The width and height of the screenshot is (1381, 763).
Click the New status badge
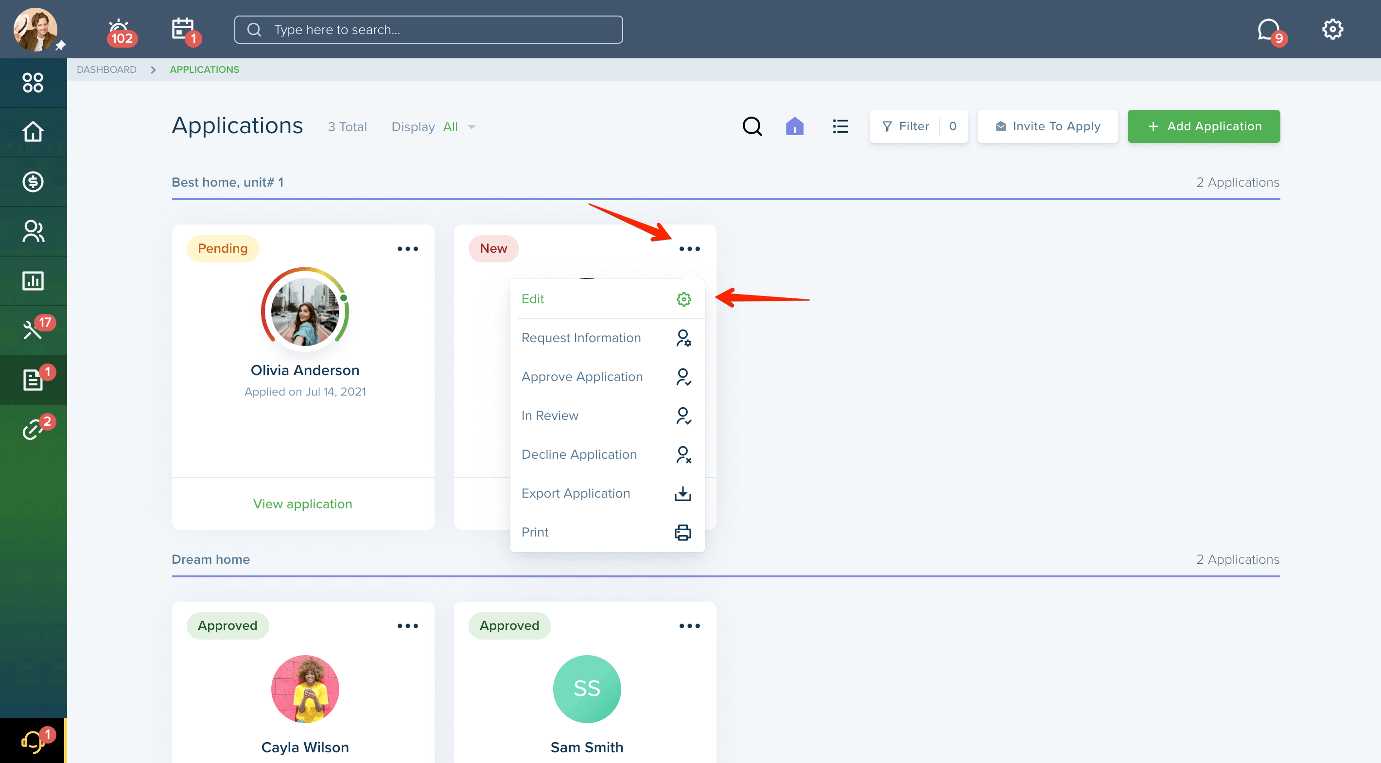tap(493, 249)
